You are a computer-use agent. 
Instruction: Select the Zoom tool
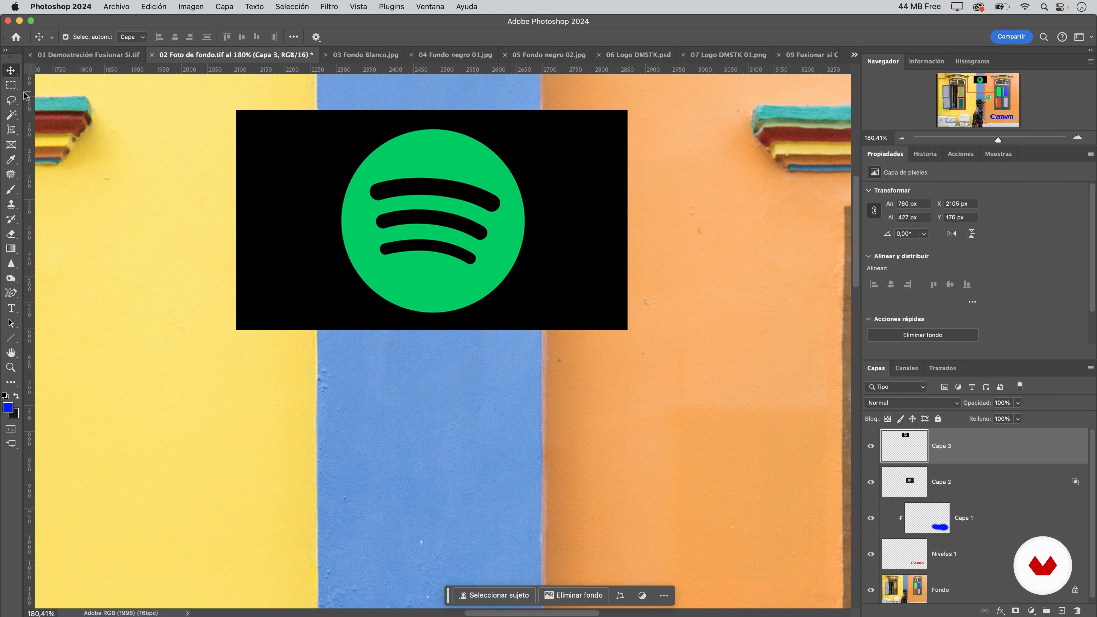(x=11, y=367)
